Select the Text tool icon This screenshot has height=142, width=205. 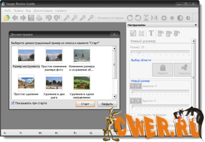click(x=151, y=33)
